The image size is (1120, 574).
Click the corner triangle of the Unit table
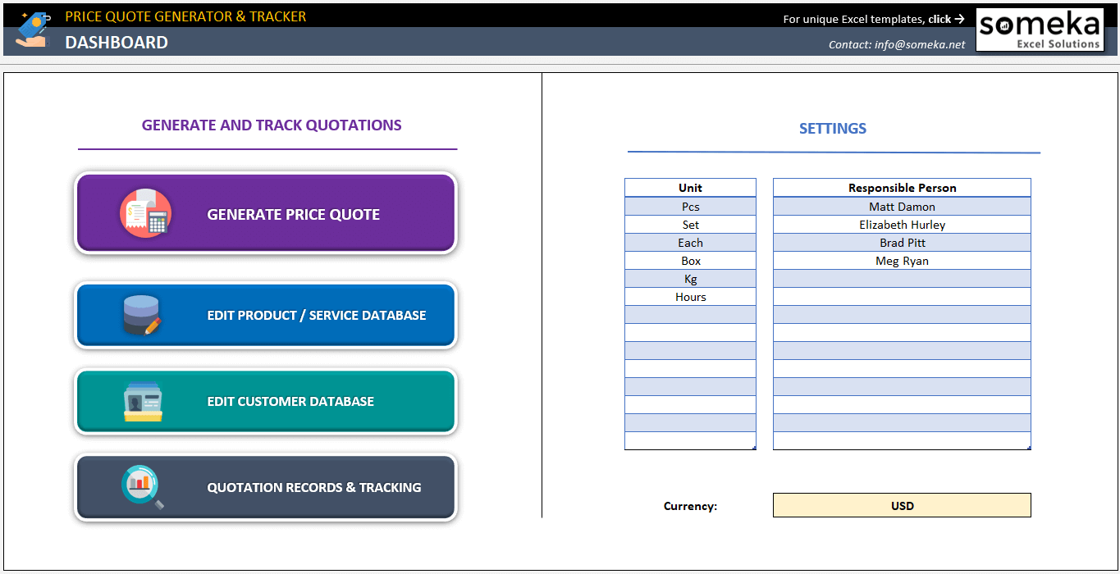point(752,445)
